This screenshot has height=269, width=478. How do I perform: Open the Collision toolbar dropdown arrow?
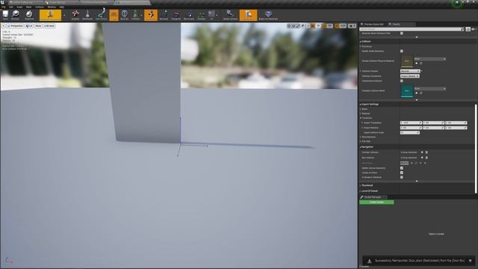pyautogui.click(x=141, y=15)
